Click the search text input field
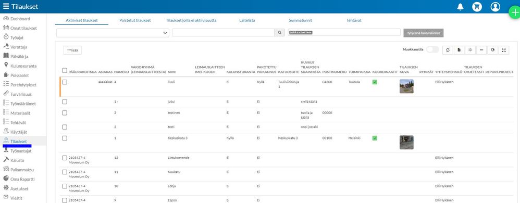This screenshot has height=203, width=520. [x=223, y=32]
